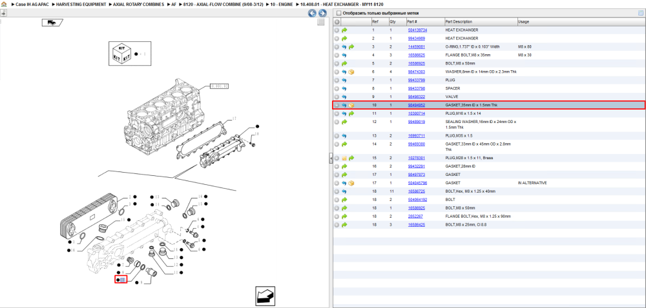Click green arrow in BOLT ref 5 row
Screen dimensions: 646x308
(344, 64)
